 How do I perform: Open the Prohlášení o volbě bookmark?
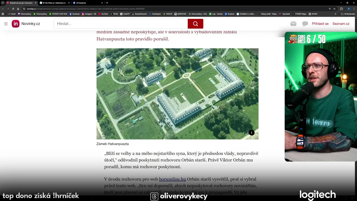(246, 14)
